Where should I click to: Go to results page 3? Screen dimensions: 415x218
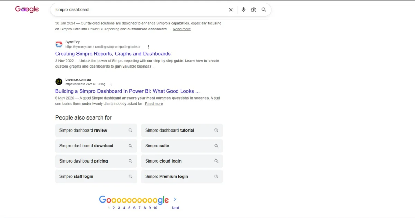tap(119, 208)
